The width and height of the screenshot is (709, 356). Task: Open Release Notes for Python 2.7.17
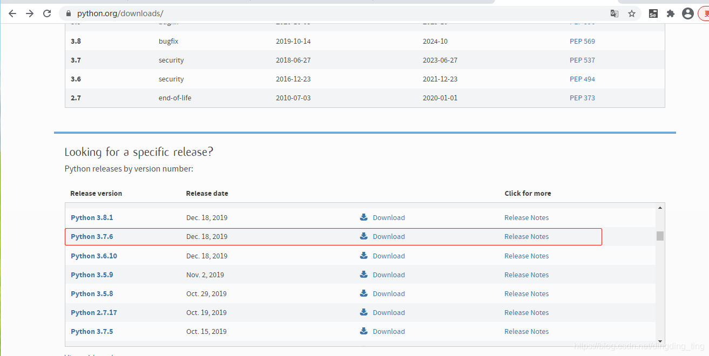click(x=526, y=313)
